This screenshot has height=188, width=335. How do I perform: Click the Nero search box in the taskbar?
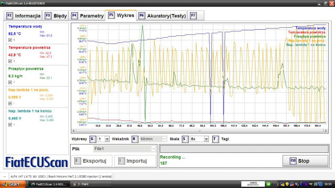(253, 184)
